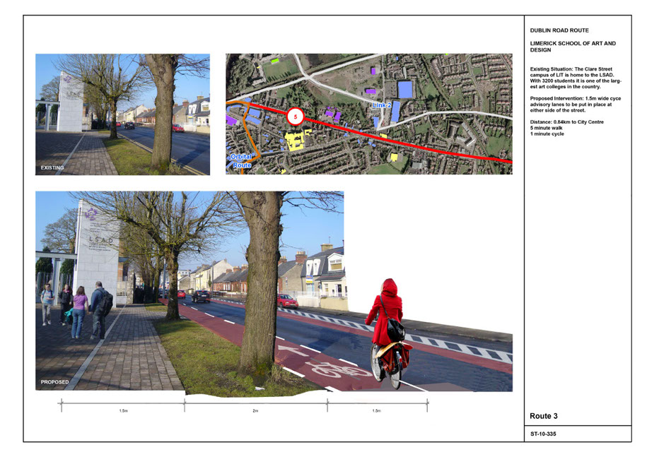
Task: Click the Orbital Route map label
Action: pyautogui.click(x=240, y=160)
